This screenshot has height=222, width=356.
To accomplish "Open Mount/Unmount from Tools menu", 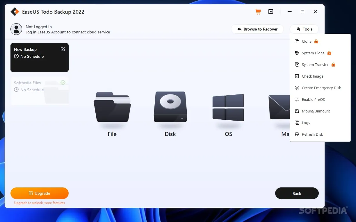I will pyautogui.click(x=320, y=111).
